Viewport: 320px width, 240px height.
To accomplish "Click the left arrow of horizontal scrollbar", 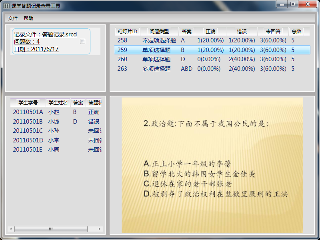I will [11, 229].
